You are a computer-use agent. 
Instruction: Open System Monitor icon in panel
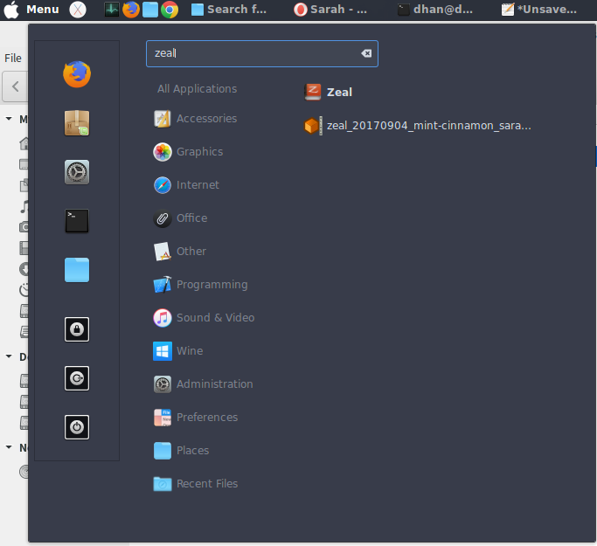112,10
